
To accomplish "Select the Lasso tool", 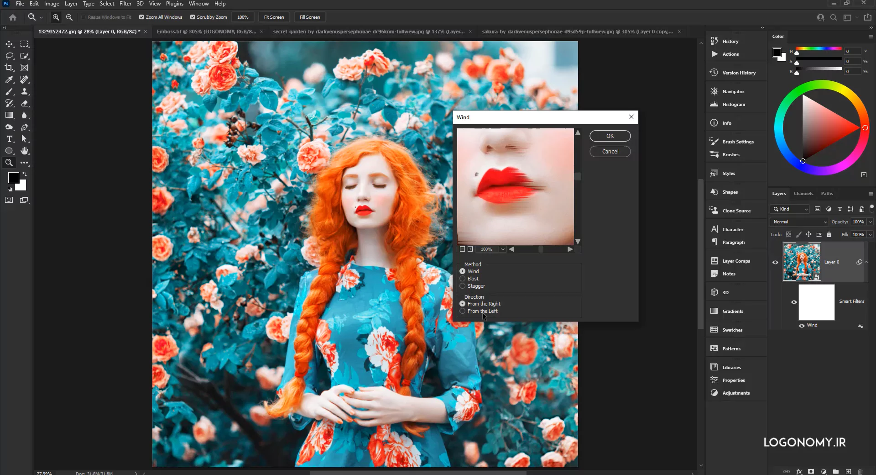I will coord(9,56).
